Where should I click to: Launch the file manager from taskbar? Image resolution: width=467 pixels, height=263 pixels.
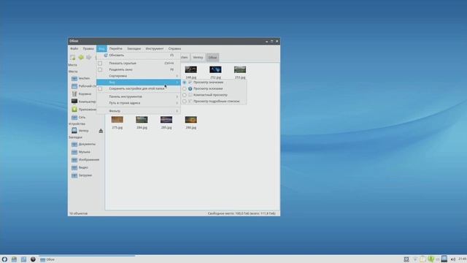tap(14, 259)
